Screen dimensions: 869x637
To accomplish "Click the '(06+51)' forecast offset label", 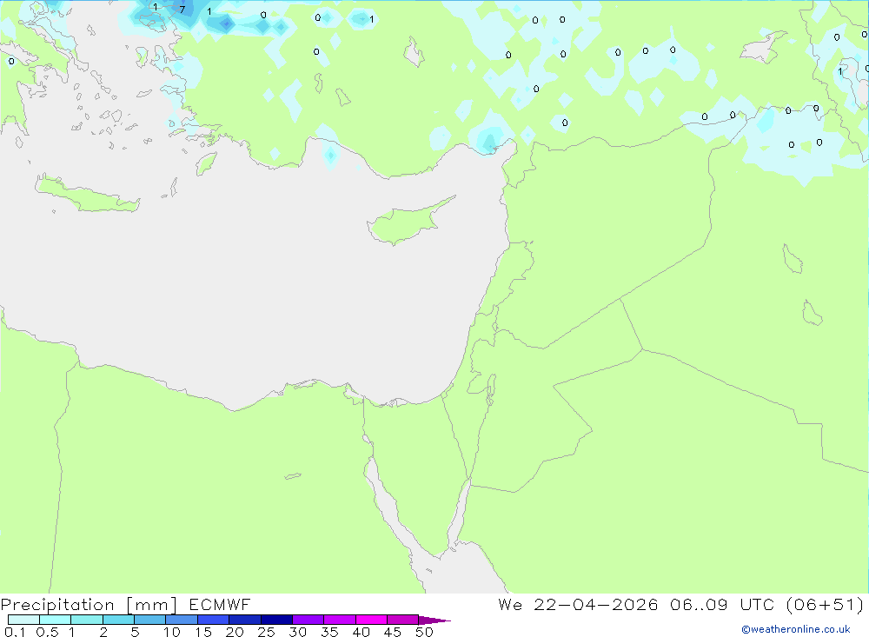I will [x=825, y=605].
